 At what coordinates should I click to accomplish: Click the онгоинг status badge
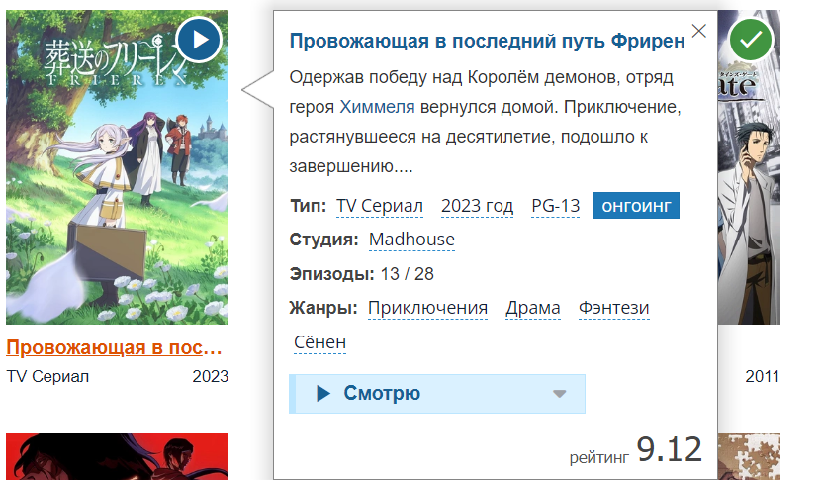(x=636, y=206)
